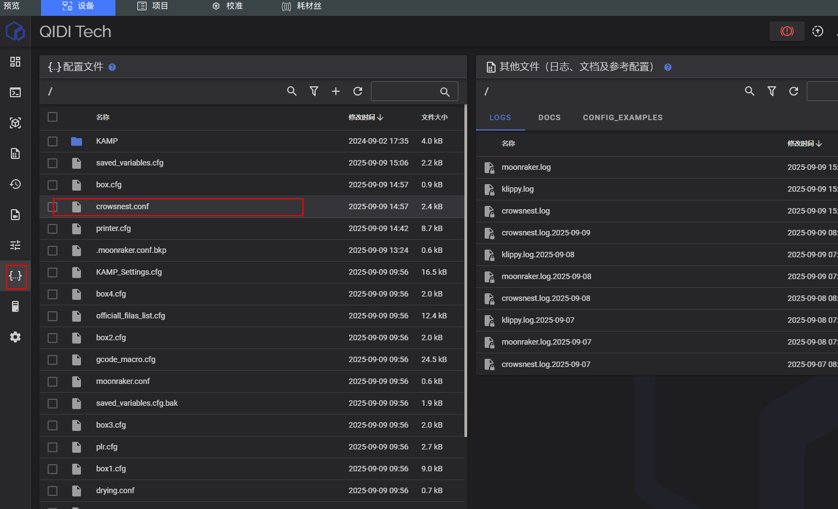The height and width of the screenshot is (509, 838).
Task: Click the red emergency stop icon
Action: pyautogui.click(x=787, y=31)
